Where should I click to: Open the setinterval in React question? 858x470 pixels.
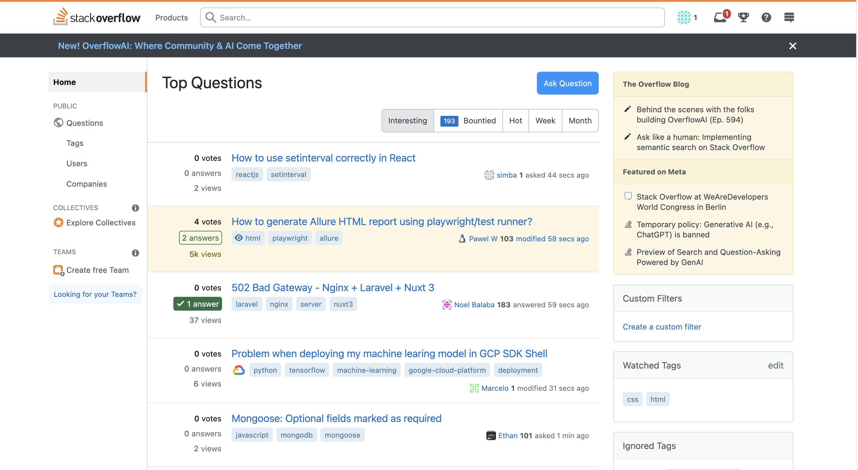[324, 158]
